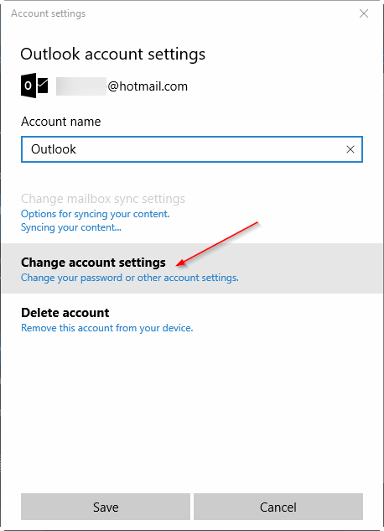Click the Outlook account settings heading
Image resolution: width=384 pixels, height=531 pixels.
(x=112, y=54)
